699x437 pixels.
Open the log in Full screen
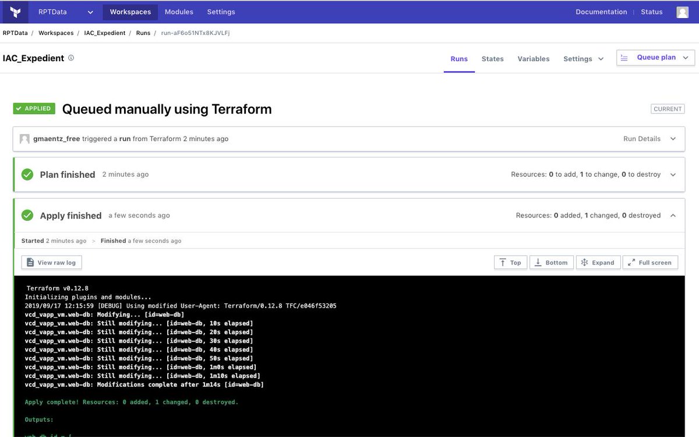point(651,262)
